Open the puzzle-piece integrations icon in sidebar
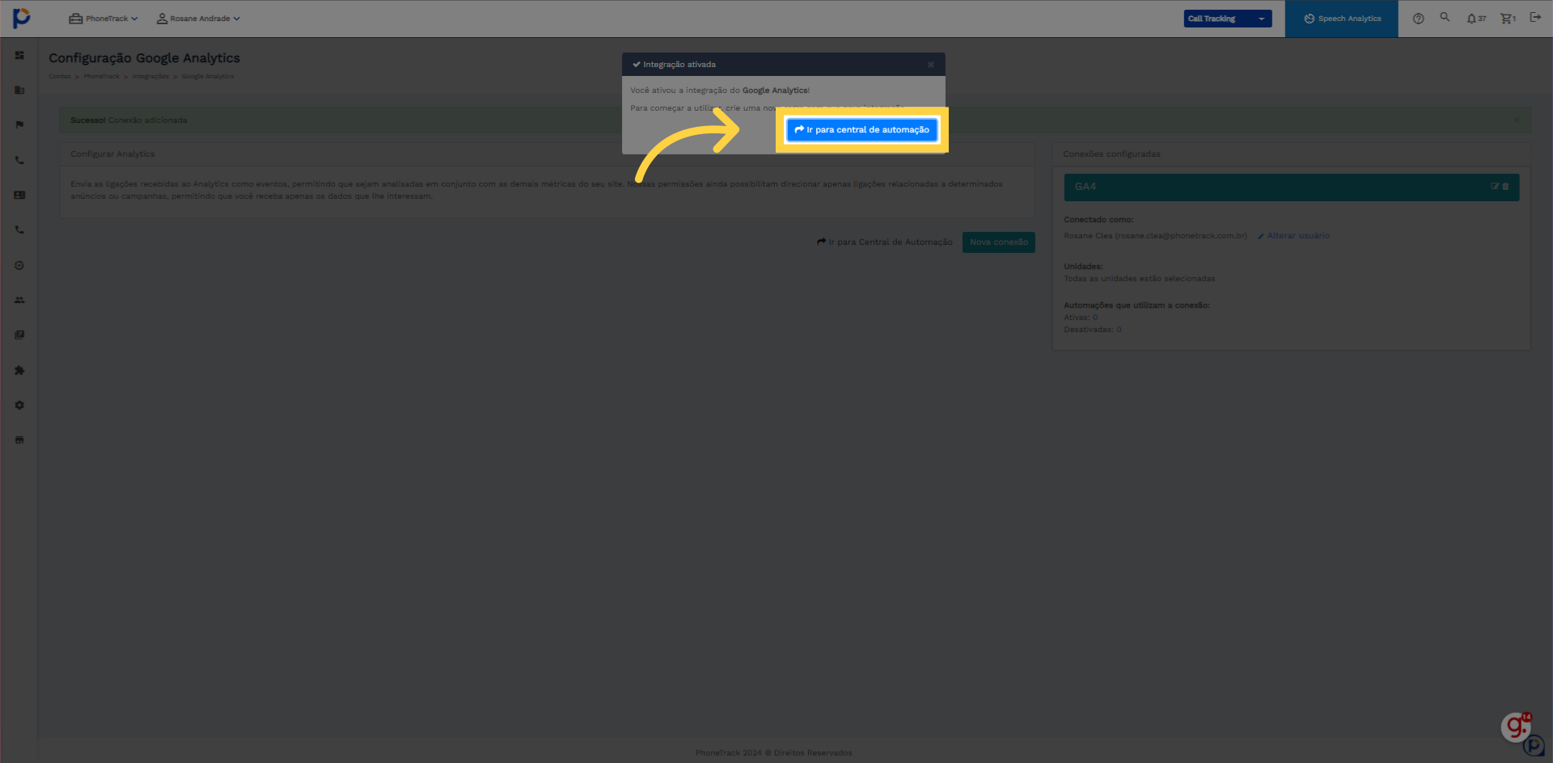 coord(19,370)
